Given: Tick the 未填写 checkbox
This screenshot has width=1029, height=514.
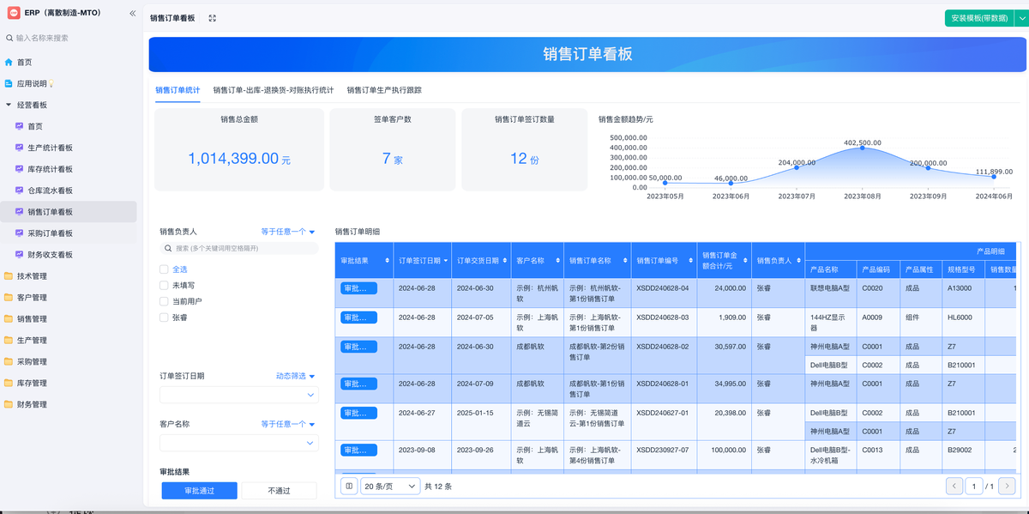Looking at the screenshot, I should click(164, 286).
